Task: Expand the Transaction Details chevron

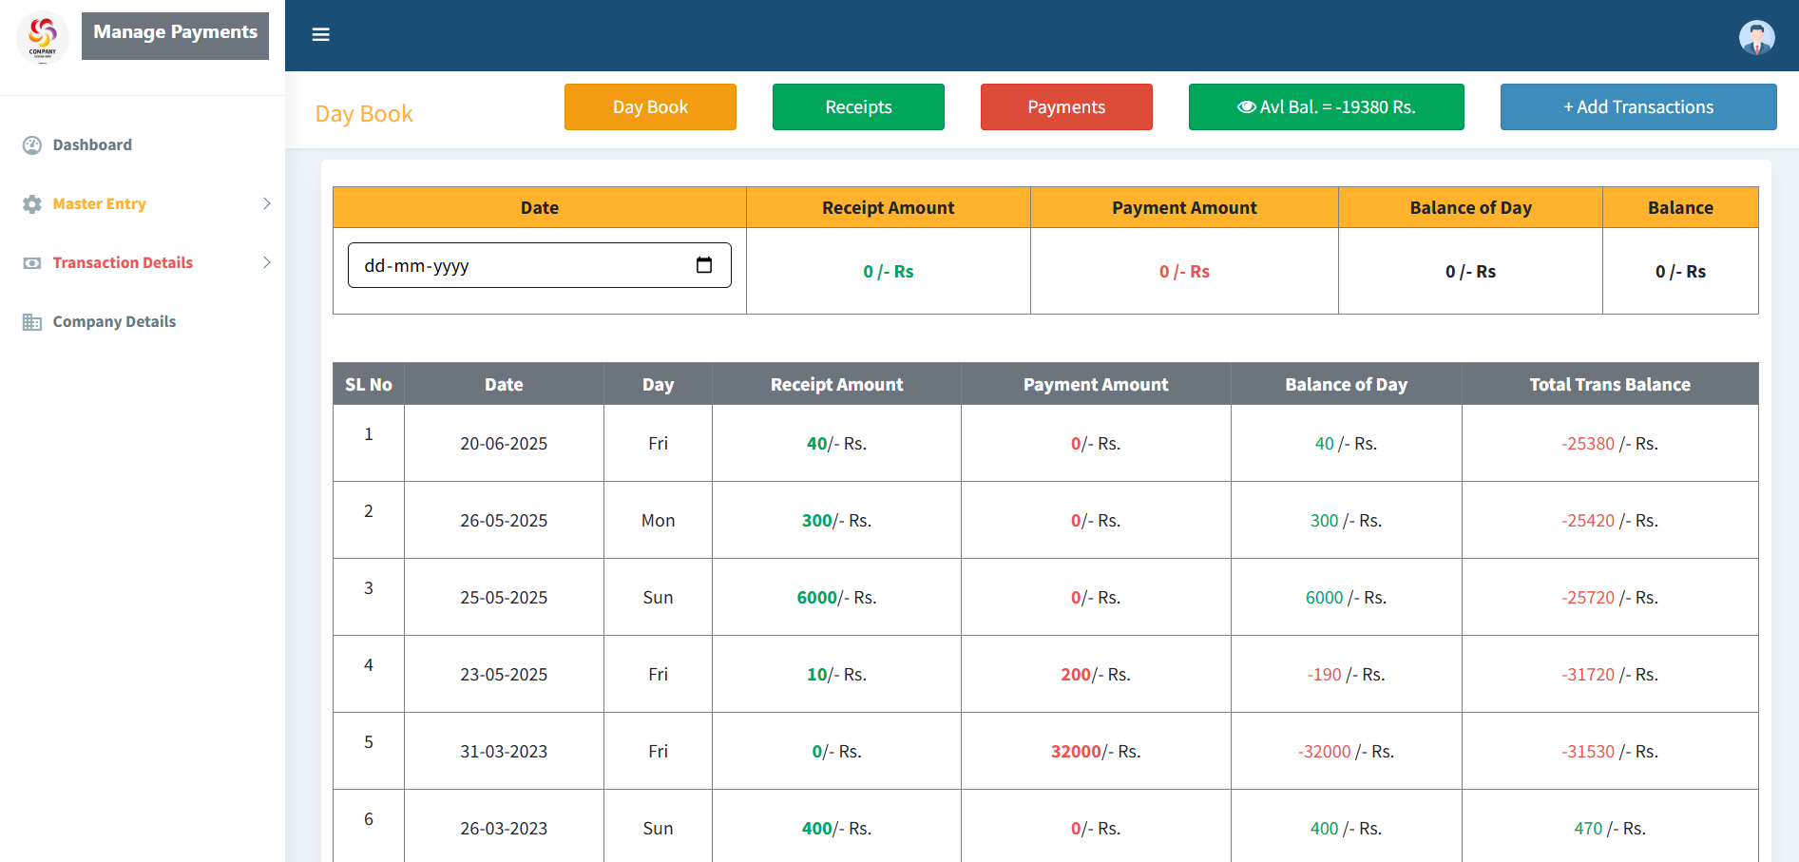Action: (267, 262)
